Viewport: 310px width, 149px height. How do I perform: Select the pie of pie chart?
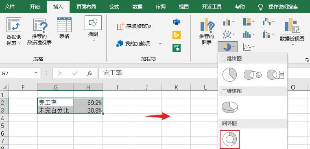pyautogui.click(x=253, y=74)
